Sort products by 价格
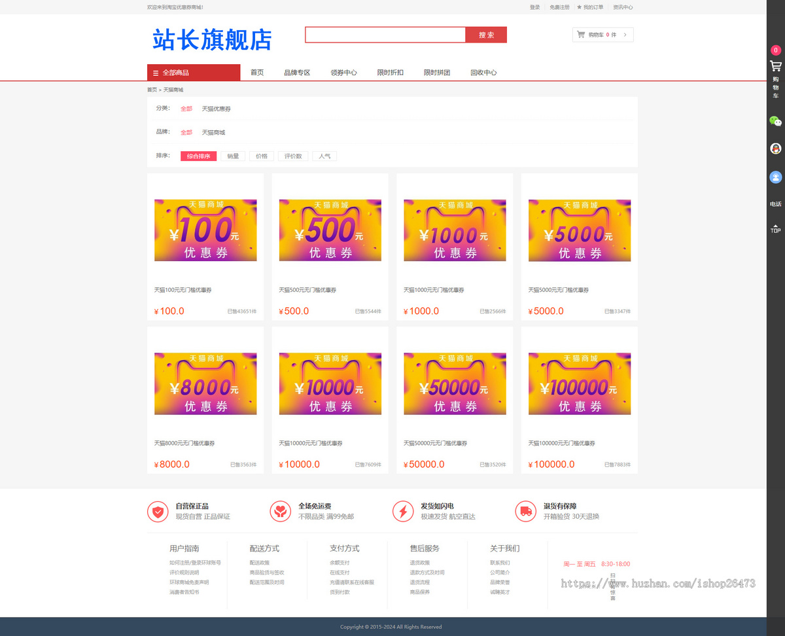The image size is (785, 636). tap(262, 156)
